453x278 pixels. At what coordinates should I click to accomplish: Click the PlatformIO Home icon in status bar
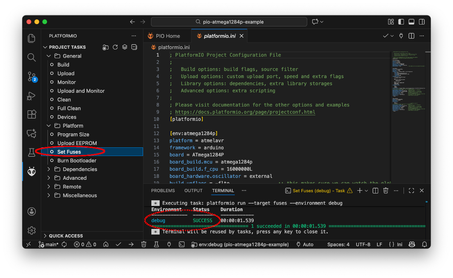pyautogui.click(x=106, y=244)
